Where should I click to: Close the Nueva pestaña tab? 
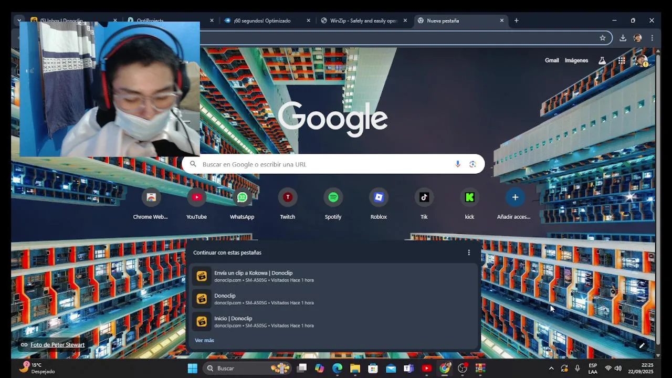point(502,20)
